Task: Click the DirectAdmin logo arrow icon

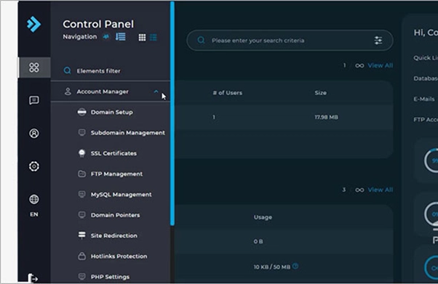Action: 33,24
